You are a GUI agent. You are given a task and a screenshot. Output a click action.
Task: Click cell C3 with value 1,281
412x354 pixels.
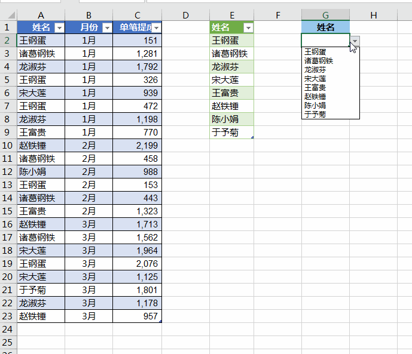[x=137, y=54]
